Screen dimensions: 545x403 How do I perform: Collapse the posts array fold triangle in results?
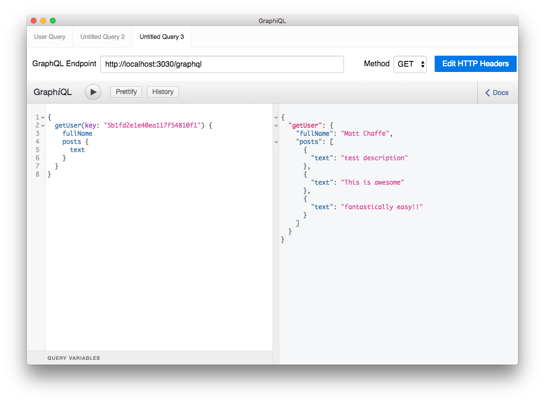(x=276, y=142)
